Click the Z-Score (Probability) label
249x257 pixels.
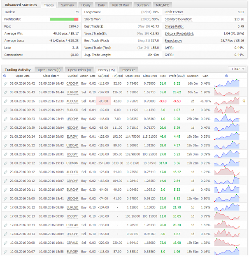click(179, 34)
